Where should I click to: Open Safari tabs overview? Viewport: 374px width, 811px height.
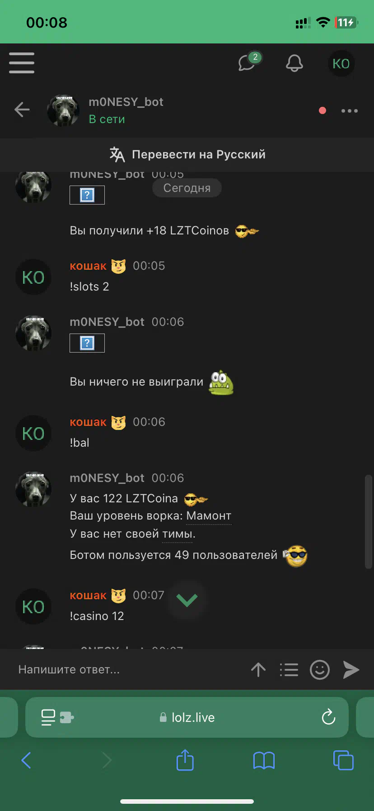343,760
